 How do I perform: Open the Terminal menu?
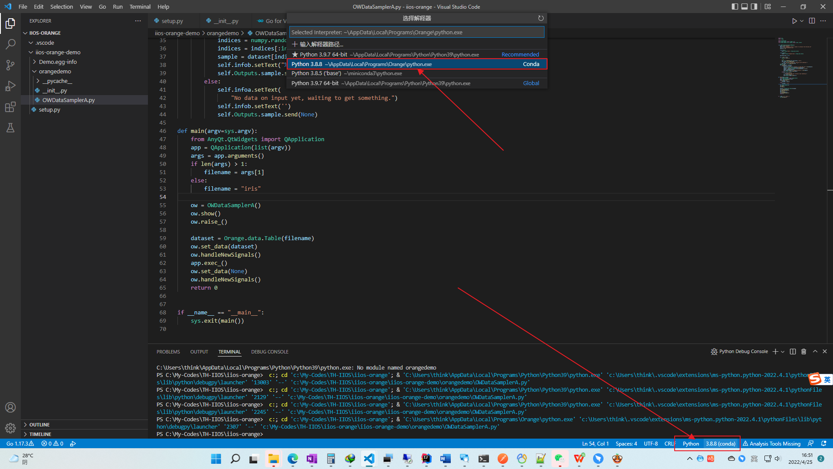pyautogui.click(x=140, y=7)
